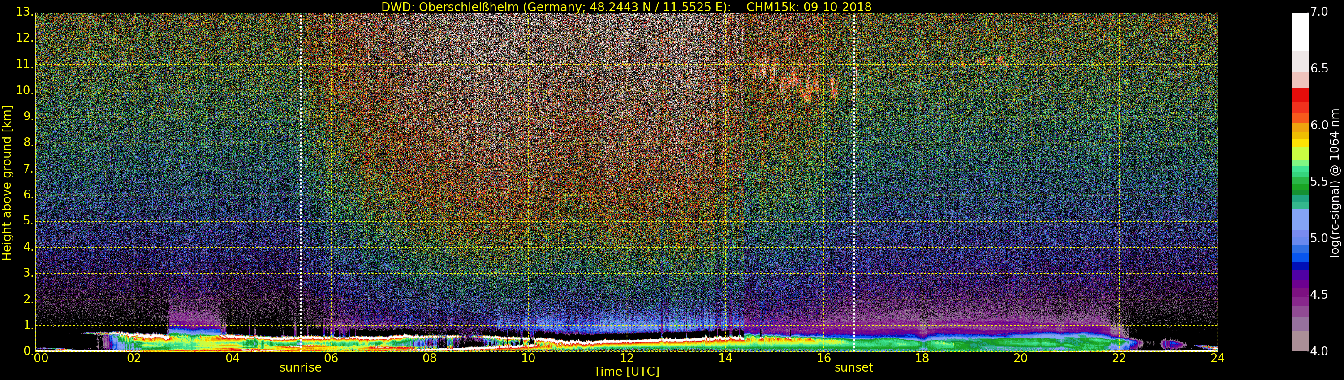Screen dimensions: 1344x380
Task: Click the height-axis tick label 12 km
Action: click(x=25, y=38)
